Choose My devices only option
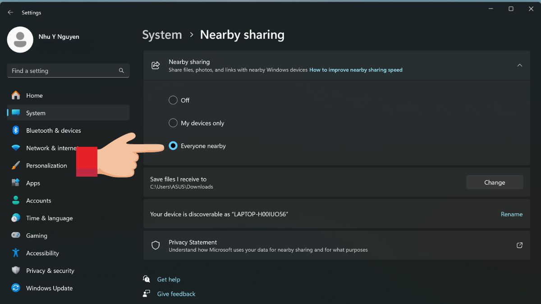 (173, 123)
